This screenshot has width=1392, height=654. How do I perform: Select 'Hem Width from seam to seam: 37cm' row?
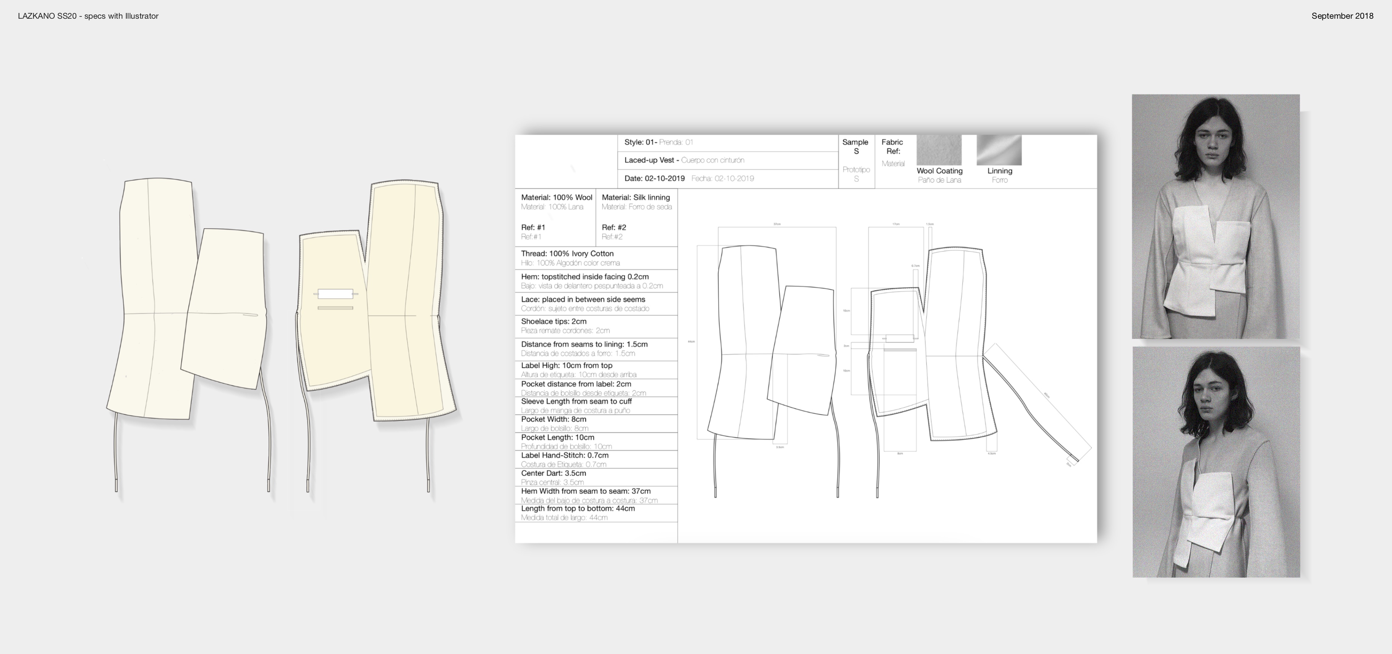(596, 495)
